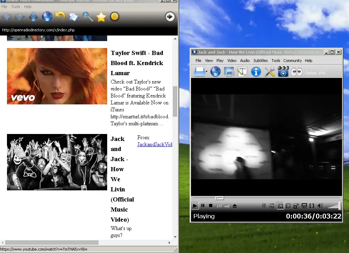Screen dimensions: 349x253
Task: Open the downloader's Help menu
Action: (27, 7)
